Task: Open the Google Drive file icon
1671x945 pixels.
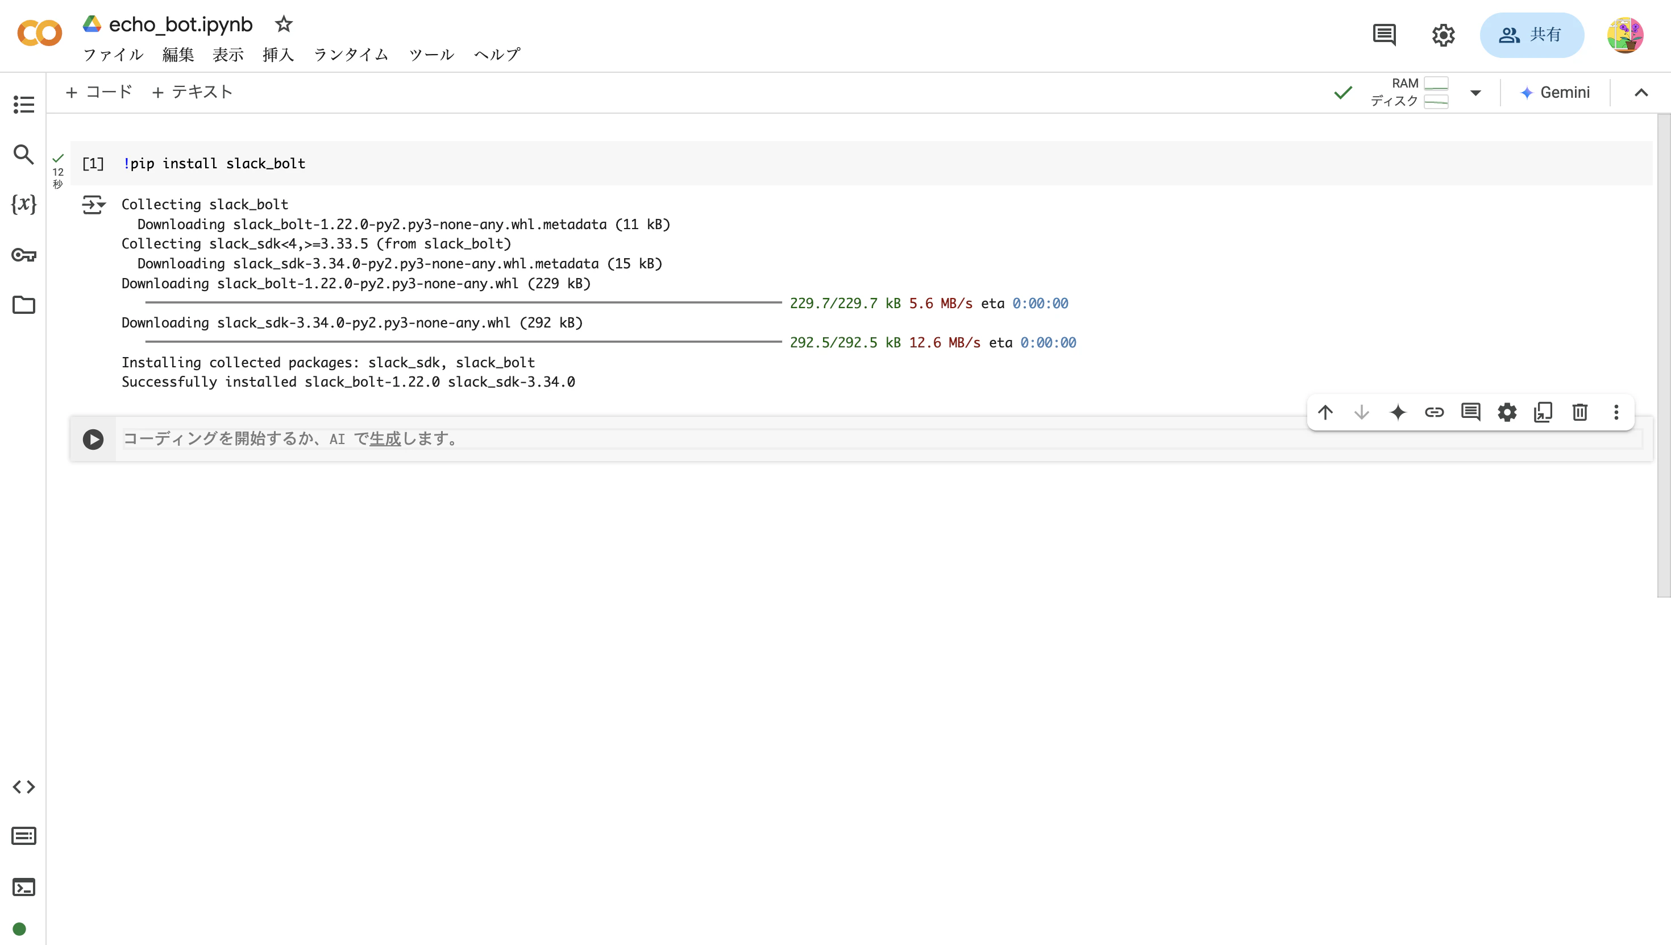Action: [92, 24]
